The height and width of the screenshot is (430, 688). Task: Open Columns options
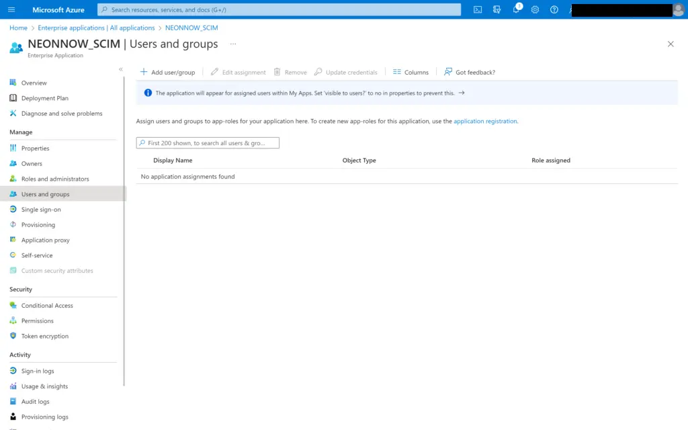(x=410, y=72)
